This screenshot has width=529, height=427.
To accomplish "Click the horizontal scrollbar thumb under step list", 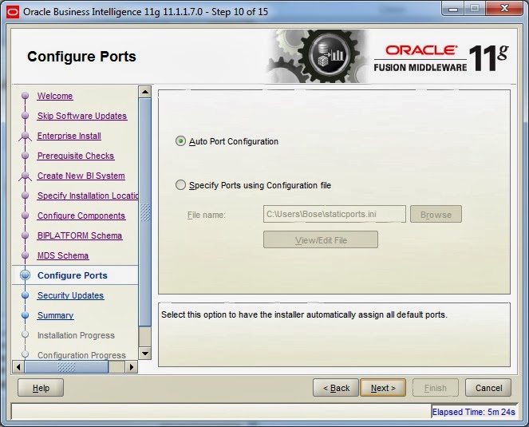I will [66, 366].
